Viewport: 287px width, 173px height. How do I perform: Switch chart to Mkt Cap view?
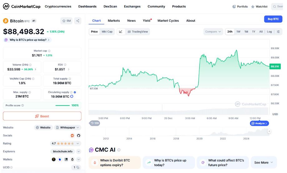tap(107, 32)
